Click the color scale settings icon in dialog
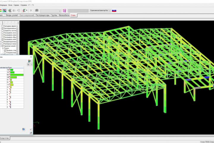 pos(29,61)
